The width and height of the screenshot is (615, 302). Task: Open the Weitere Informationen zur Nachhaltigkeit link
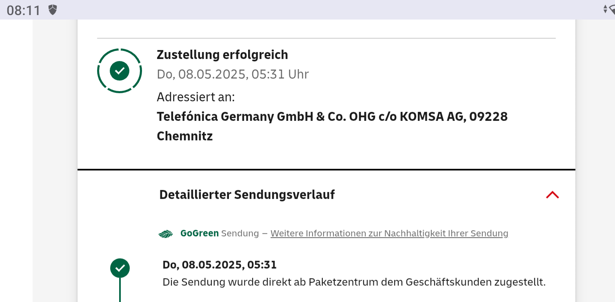pyautogui.click(x=389, y=234)
